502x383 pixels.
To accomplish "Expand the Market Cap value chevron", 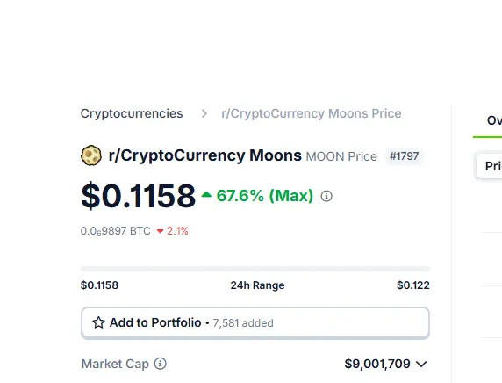I will coord(421,364).
